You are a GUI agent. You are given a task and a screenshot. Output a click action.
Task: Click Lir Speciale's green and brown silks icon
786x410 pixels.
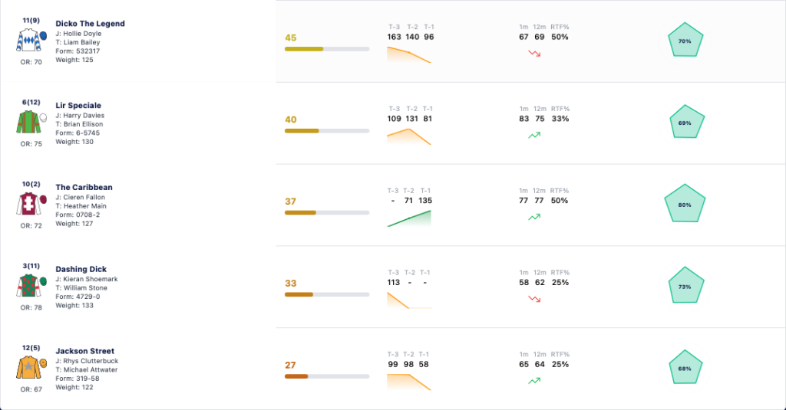pos(31,122)
